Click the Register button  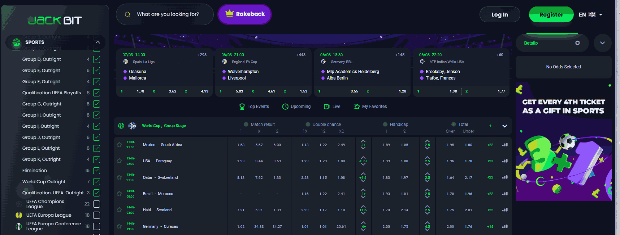click(x=551, y=15)
